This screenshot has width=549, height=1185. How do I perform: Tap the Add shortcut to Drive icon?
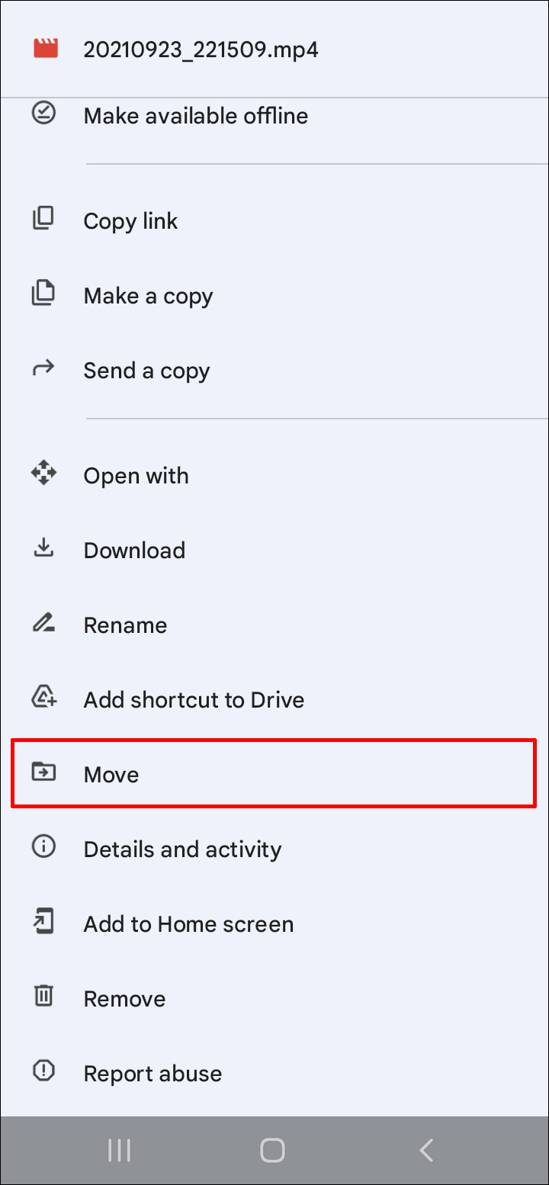click(x=43, y=698)
